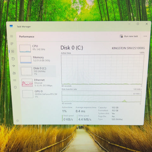Open the hamburger navigation menu

pos(12,36)
